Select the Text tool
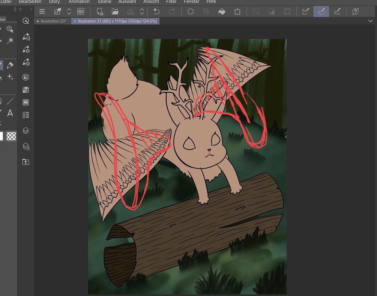 click(x=10, y=113)
